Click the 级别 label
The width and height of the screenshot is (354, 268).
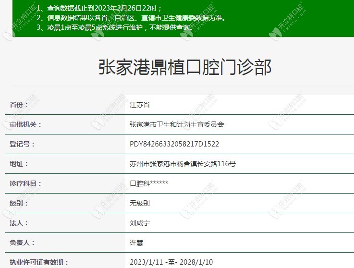(x=19, y=203)
